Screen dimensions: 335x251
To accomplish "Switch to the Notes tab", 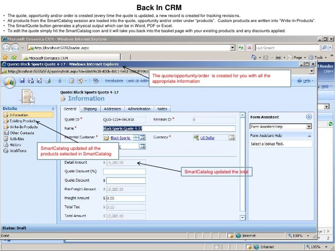I will [x=162, y=109].
